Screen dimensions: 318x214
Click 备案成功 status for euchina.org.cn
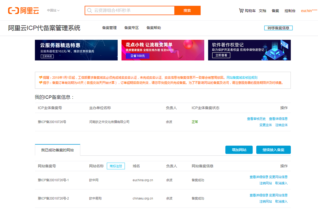(x=198, y=180)
